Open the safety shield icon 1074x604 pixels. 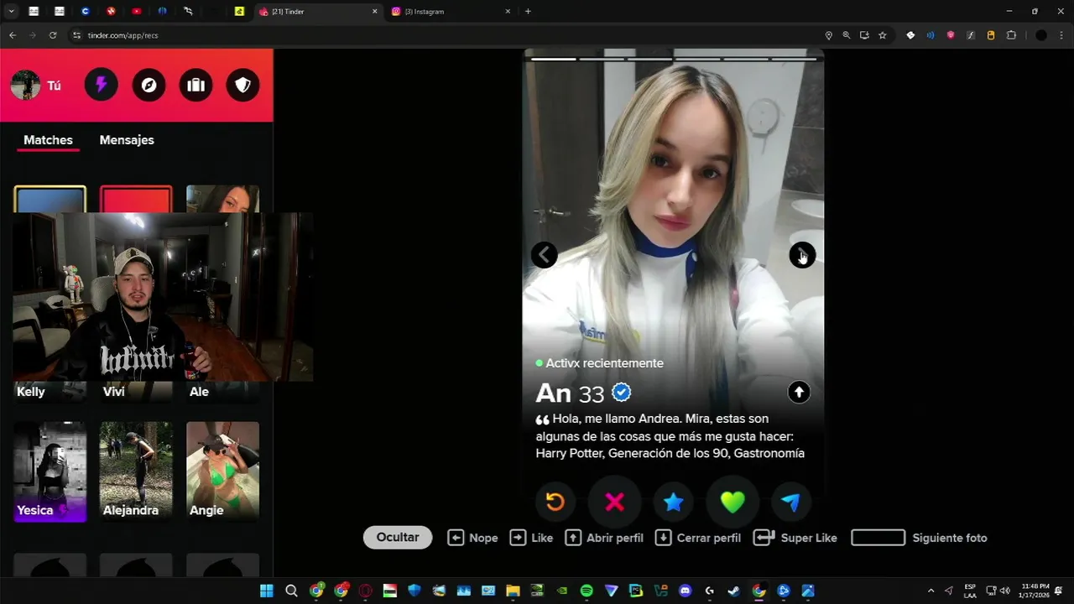click(x=242, y=85)
